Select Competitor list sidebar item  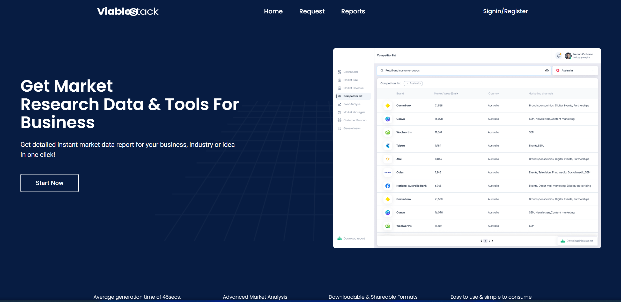(x=353, y=96)
